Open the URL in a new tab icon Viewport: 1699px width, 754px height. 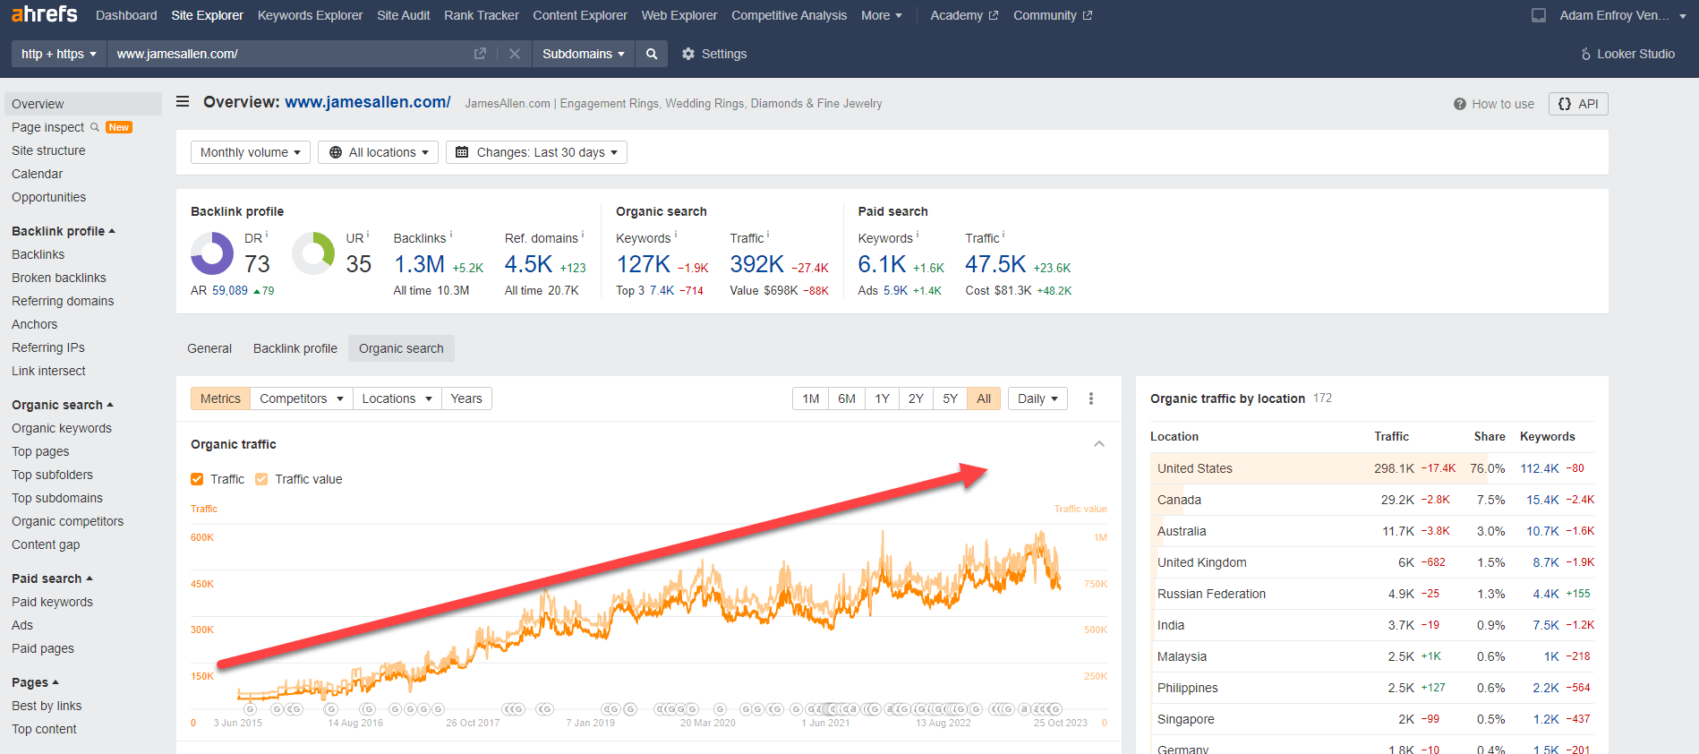(x=480, y=54)
